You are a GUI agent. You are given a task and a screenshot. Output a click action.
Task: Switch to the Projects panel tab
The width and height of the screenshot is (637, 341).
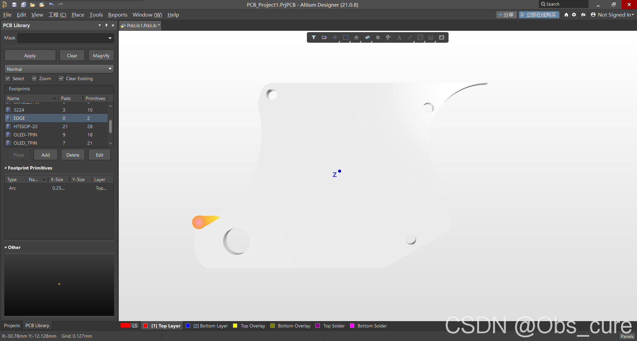click(12, 325)
